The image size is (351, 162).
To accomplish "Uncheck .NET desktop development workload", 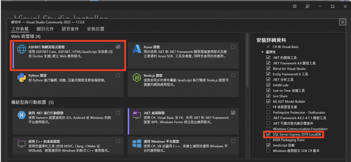I will click(x=233, y=112).
